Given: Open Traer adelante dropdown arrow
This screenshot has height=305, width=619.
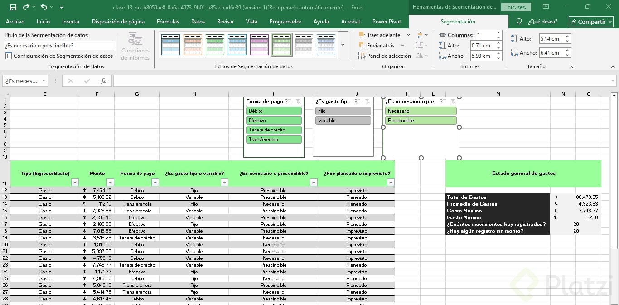Looking at the screenshot, I should click(408, 35).
